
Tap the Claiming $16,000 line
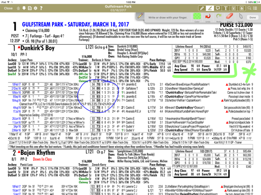pyautogui.click(x=37, y=31)
